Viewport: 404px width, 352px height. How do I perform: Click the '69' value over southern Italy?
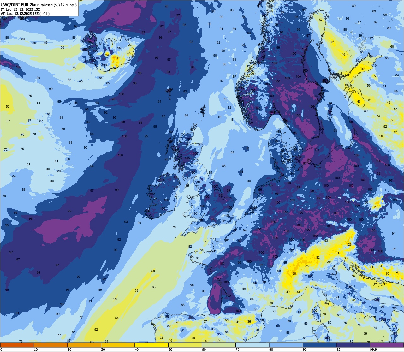point(365,334)
